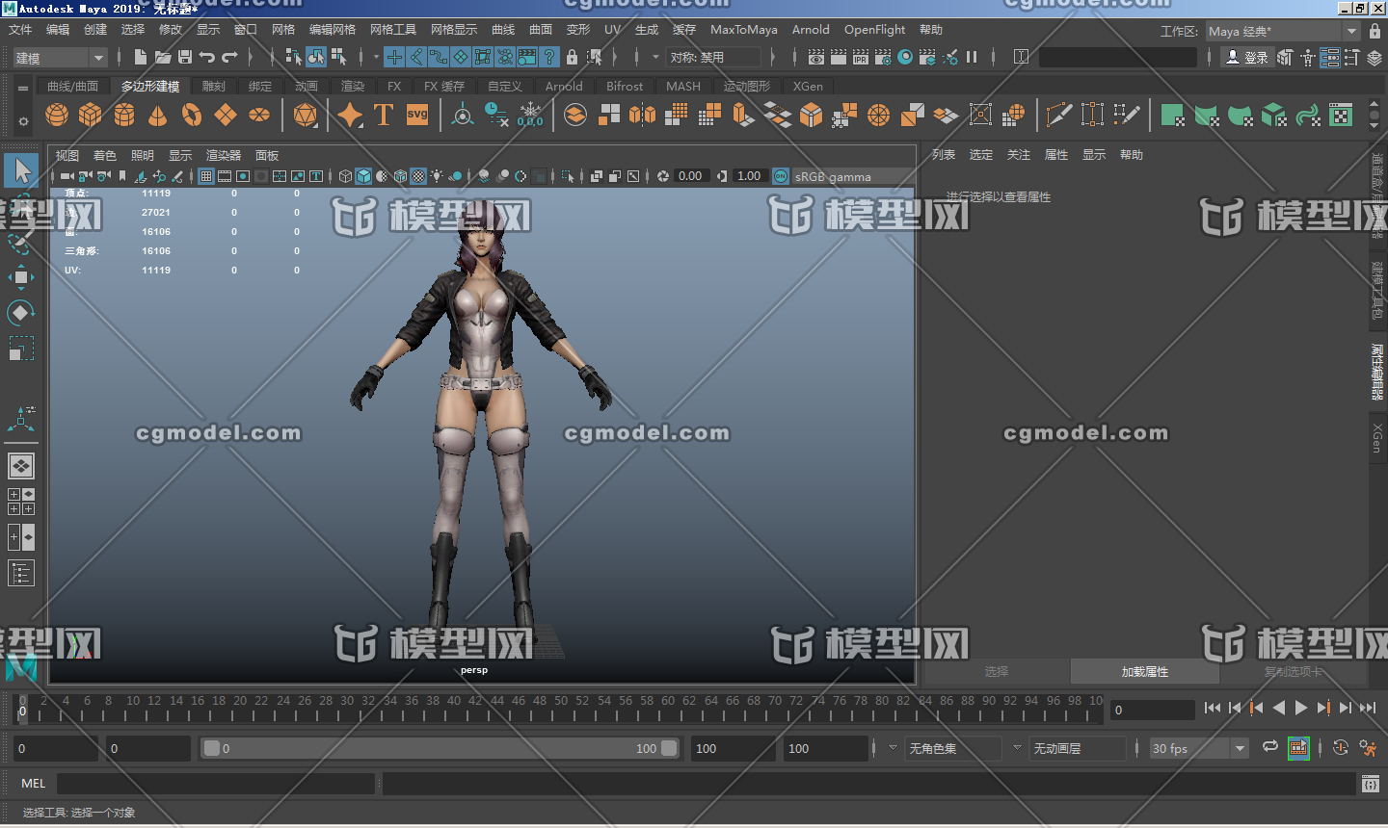Click the MEL script language label
Image resolution: width=1388 pixels, height=828 pixels.
33,784
